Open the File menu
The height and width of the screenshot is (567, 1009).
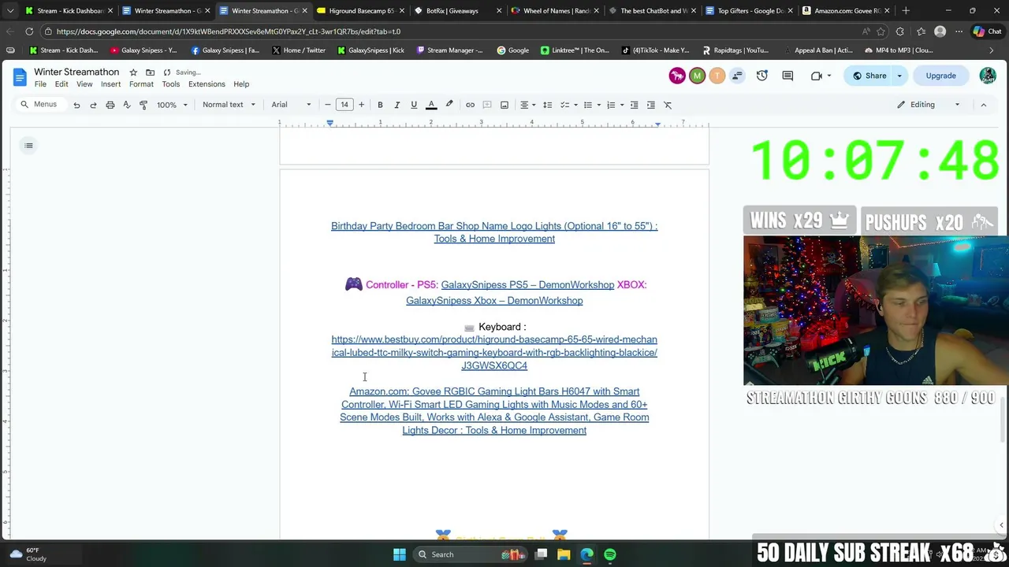40,84
